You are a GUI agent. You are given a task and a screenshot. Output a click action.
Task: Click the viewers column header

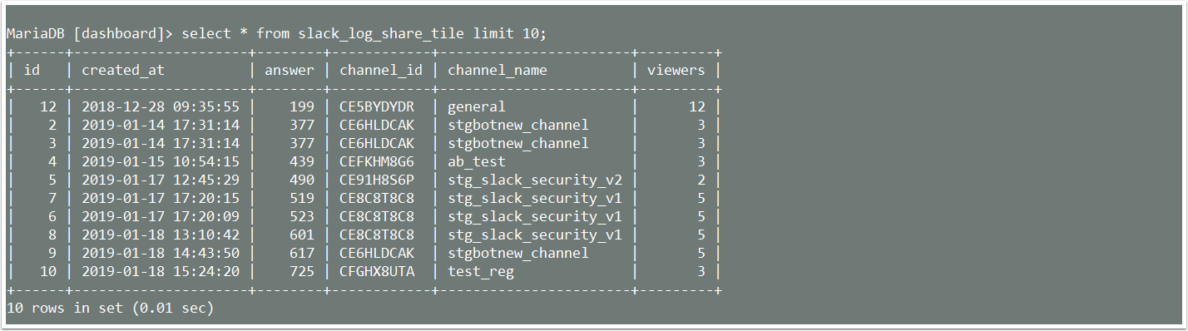click(x=676, y=70)
